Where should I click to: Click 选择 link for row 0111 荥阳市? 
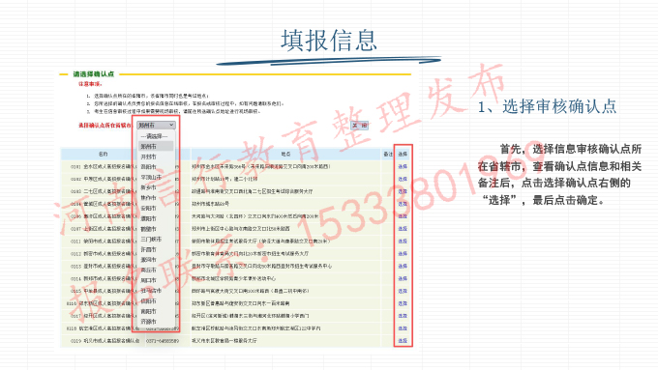(x=403, y=242)
